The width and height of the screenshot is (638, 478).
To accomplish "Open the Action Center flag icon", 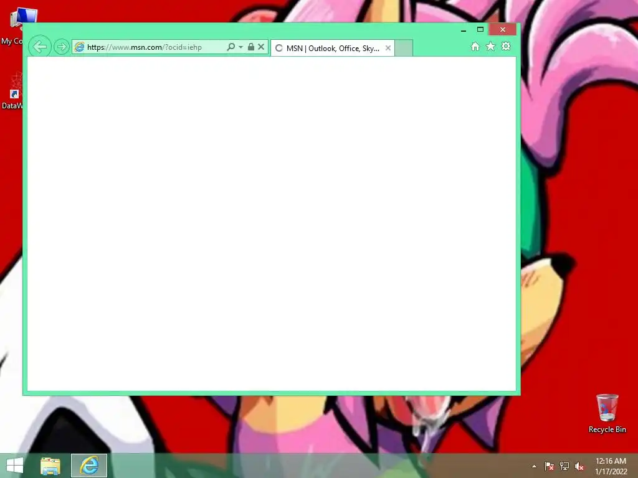I will click(549, 466).
